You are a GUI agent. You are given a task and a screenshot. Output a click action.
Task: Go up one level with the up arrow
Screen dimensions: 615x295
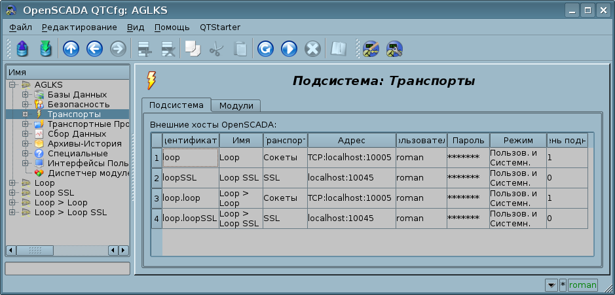[70, 48]
